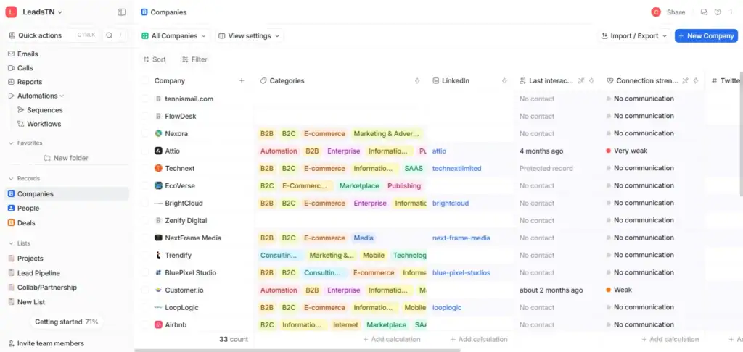The width and height of the screenshot is (743, 352).
Task: Toggle the sidebar collapse icon
Action: (122, 12)
